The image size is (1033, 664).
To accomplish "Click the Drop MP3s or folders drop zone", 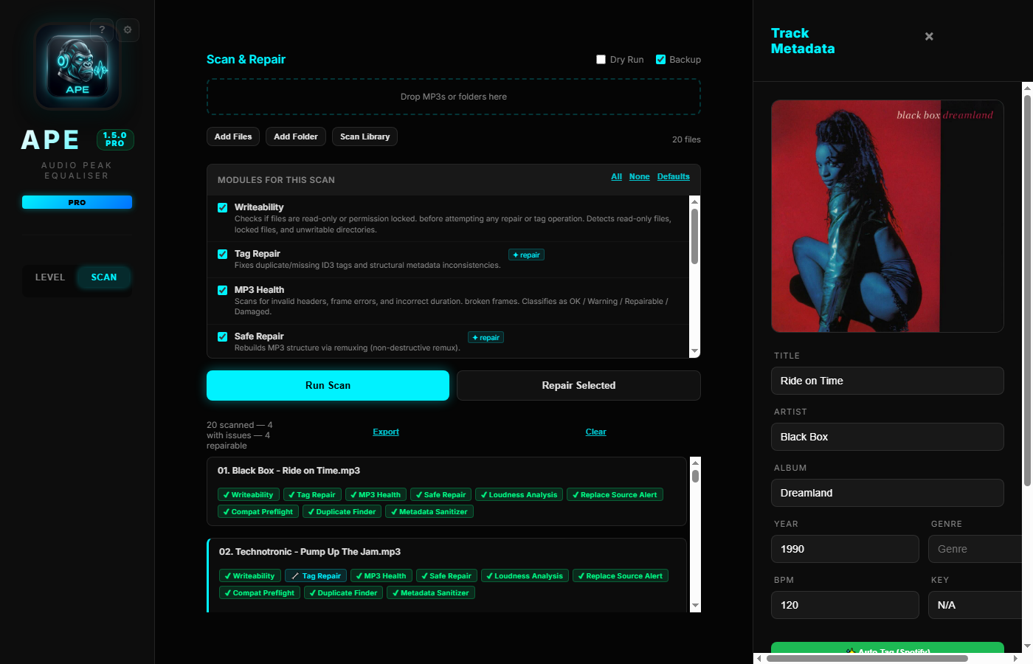I will point(454,97).
